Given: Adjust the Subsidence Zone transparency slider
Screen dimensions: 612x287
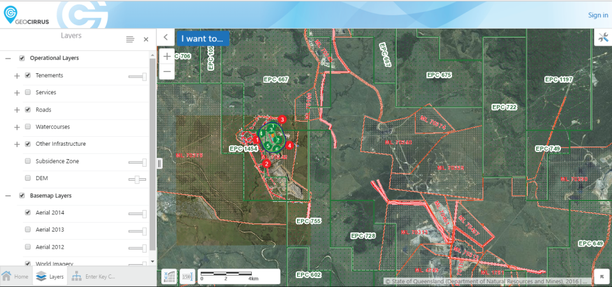Looking at the screenshot, I should click(138, 162).
